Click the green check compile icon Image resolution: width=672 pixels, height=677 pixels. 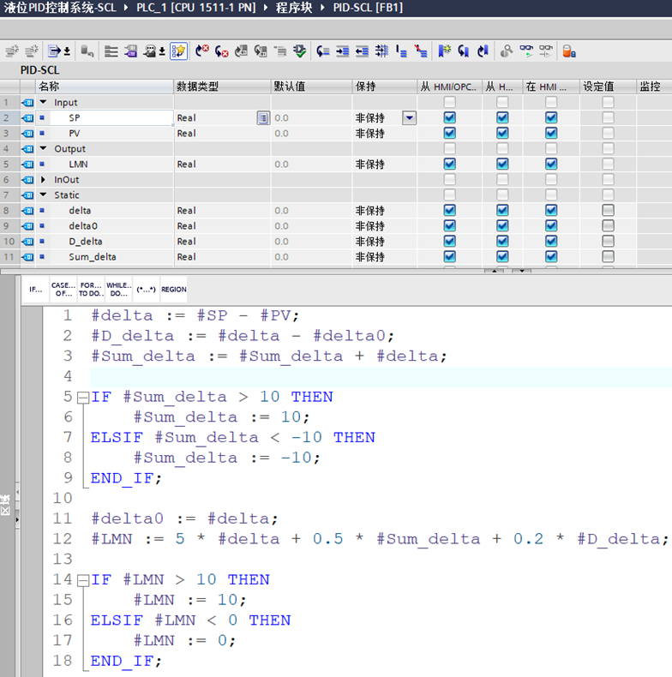[299, 51]
